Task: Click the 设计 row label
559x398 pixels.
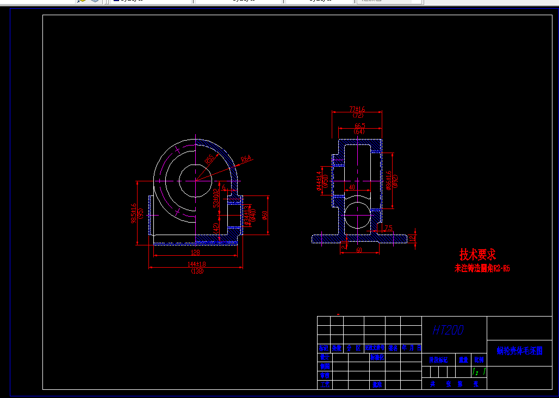Action: (325, 357)
